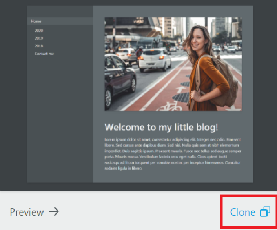Open the Preview link text
This screenshot has width=277, height=230.
(x=27, y=212)
